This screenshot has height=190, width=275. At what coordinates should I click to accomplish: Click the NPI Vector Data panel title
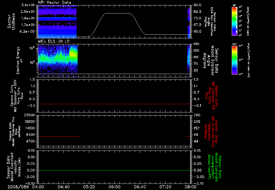point(55,2)
